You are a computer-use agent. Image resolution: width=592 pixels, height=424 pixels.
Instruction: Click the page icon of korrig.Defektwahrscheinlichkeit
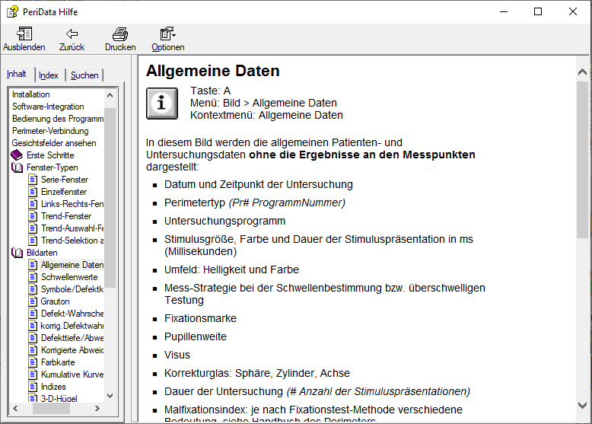pyautogui.click(x=33, y=326)
